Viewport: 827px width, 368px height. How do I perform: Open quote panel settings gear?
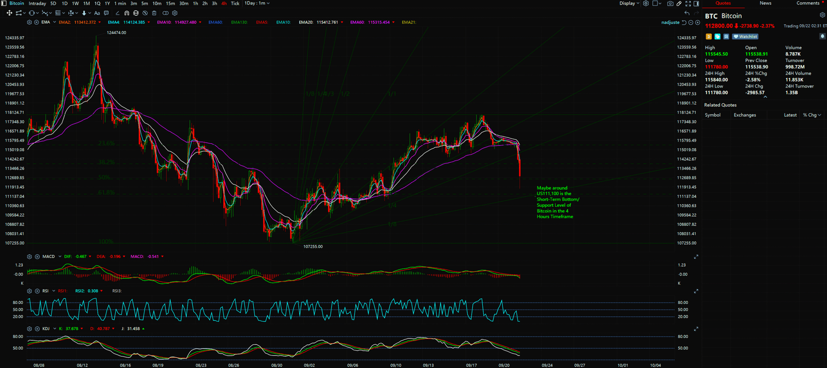point(822,15)
